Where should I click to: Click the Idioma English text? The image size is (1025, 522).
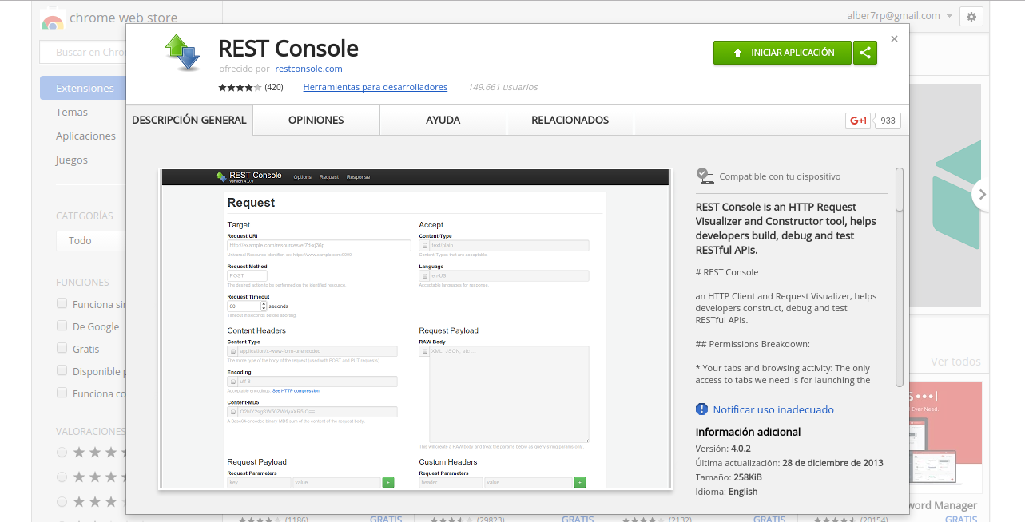tap(726, 492)
